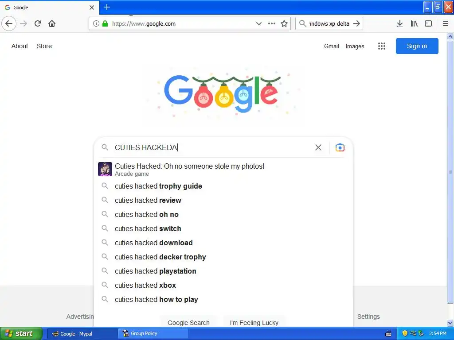This screenshot has width=454, height=340.
Task: Click the Sign in button
Action: 417,46
